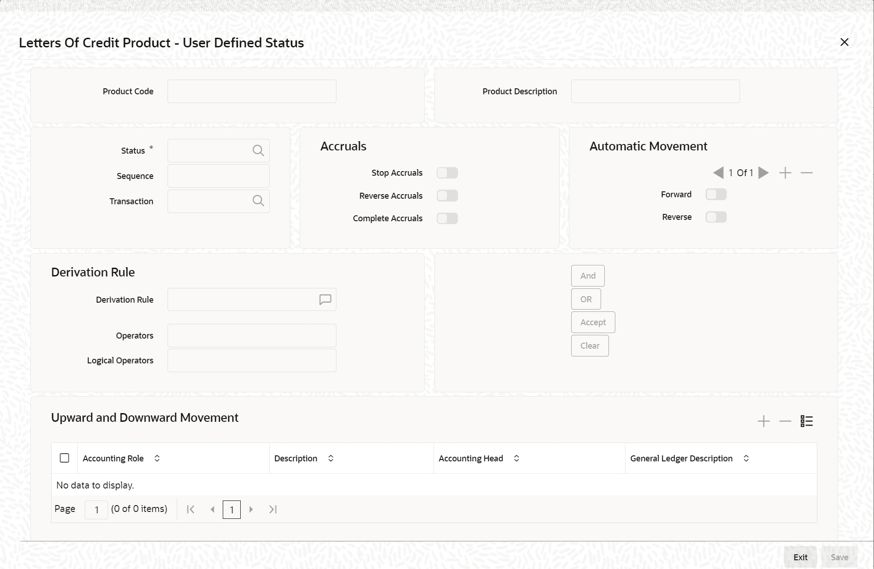Sort the General Ledger Description column
The width and height of the screenshot is (874, 569).
pos(746,458)
